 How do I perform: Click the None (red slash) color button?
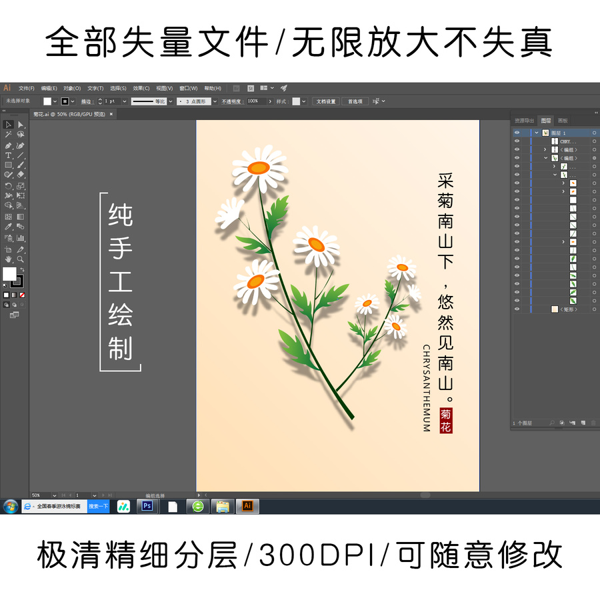pyautogui.click(x=22, y=295)
